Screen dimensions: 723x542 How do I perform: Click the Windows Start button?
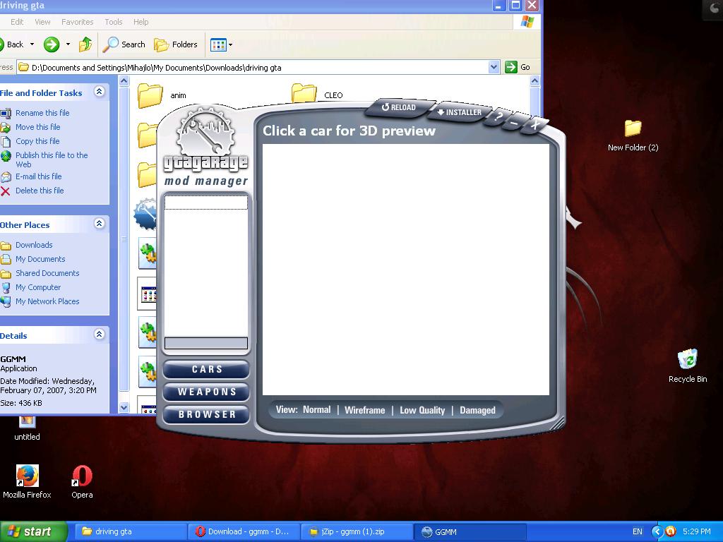point(33,531)
